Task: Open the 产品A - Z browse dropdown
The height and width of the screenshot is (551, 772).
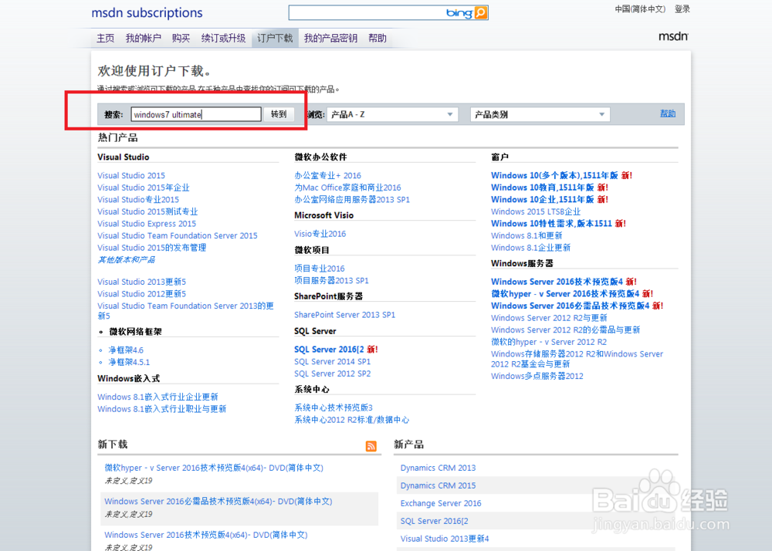Action: pyautogui.click(x=393, y=115)
